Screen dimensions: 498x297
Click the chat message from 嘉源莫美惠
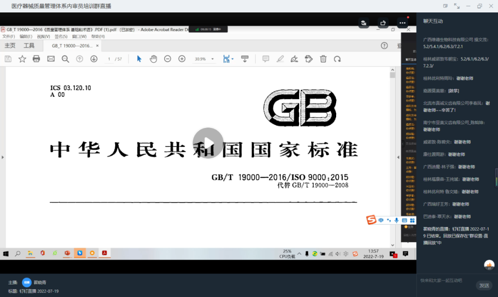441,91
